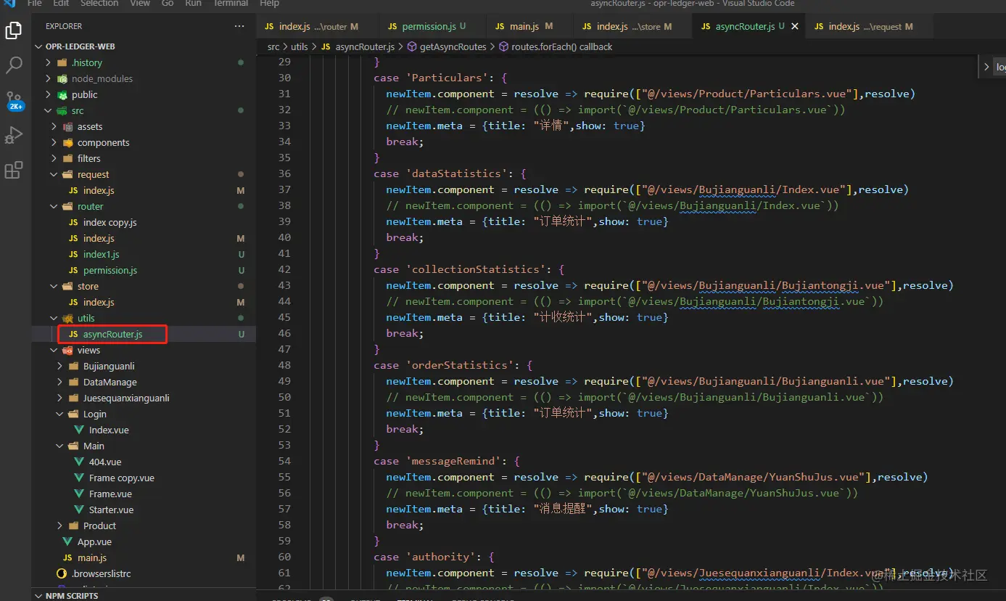Open the Search view icon

click(x=14, y=65)
